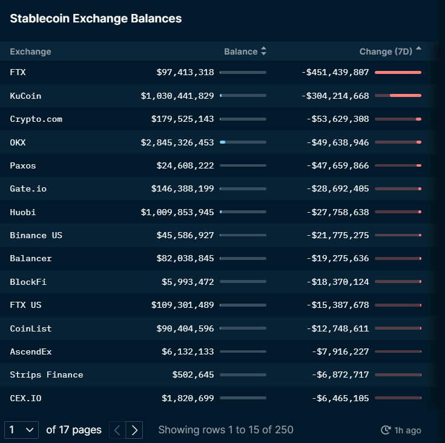Click the '1h ago' update timestamp
The image size is (445, 443).
407,430
